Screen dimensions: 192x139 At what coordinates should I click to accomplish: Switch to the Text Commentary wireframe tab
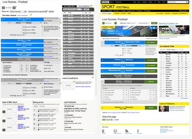84,6
